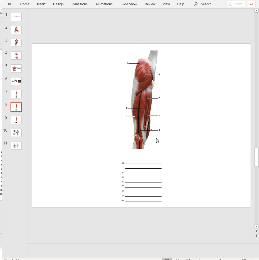
Task: Select slide 2 thumbnail with head muscles
Action: [16, 30]
